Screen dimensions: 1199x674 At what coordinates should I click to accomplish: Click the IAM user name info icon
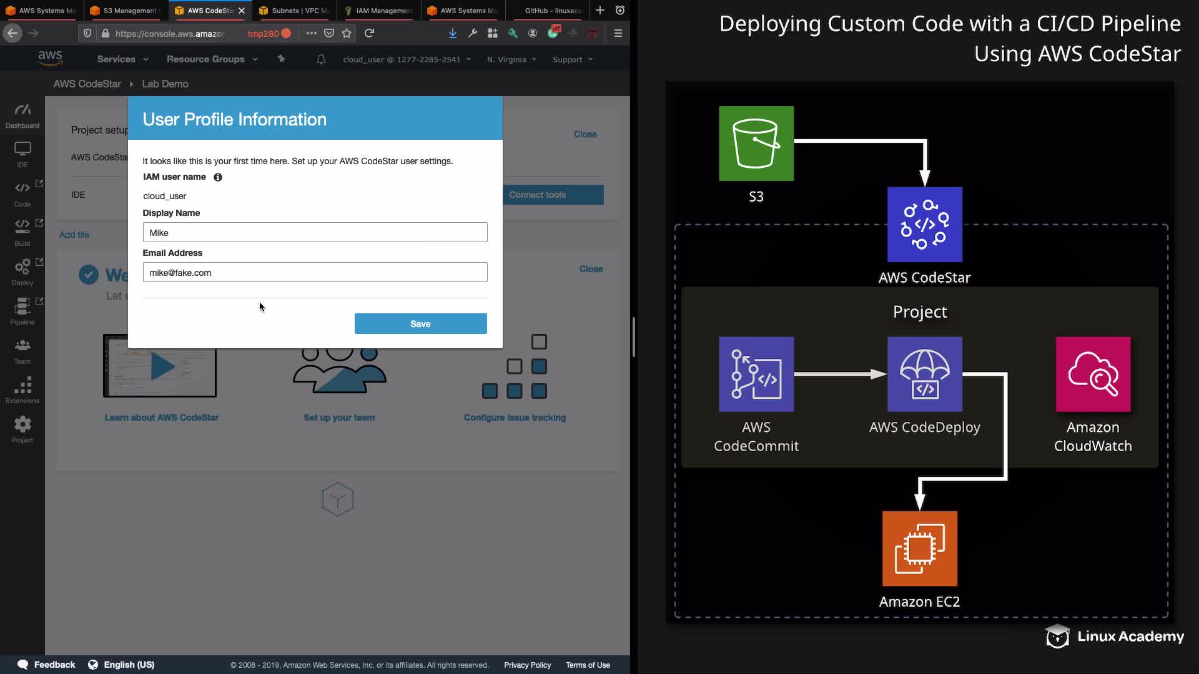pyautogui.click(x=218, y=177)
